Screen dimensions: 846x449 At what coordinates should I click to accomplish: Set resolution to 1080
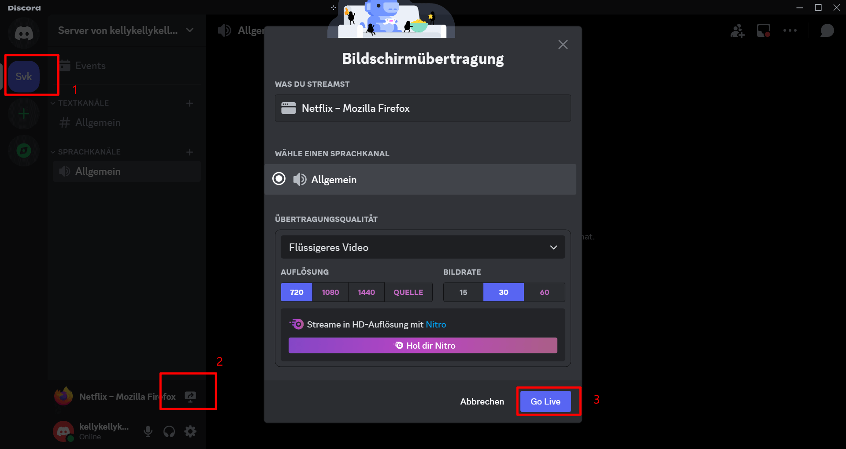[x=330, y=292]
